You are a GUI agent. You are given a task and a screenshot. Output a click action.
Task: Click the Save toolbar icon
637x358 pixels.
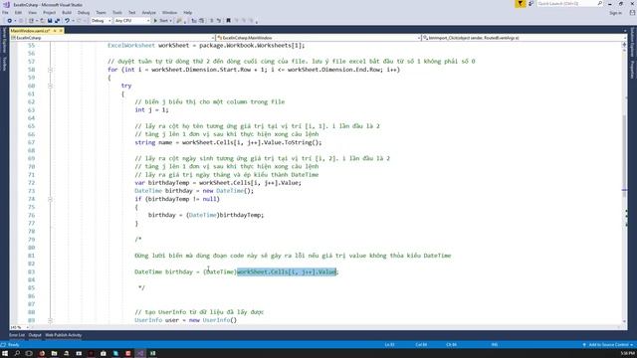coord(50,20)
